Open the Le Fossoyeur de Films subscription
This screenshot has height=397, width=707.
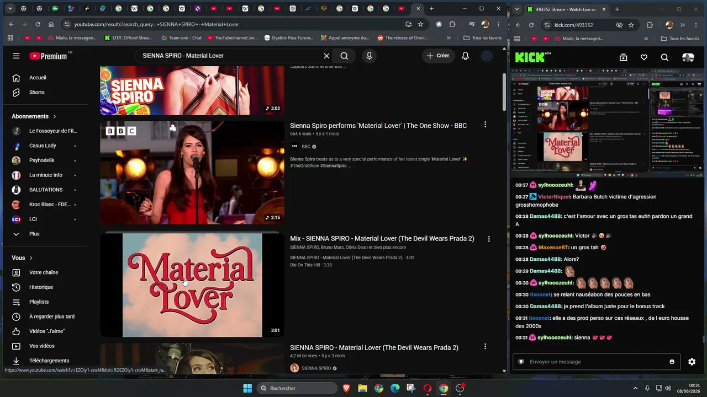[x=44, y=131]
